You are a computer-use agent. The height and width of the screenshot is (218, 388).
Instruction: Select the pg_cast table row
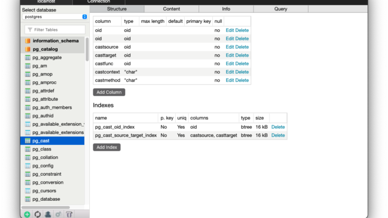[53, 141]
